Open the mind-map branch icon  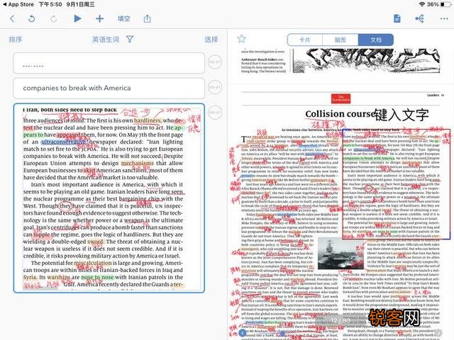[x=419, y=18]
